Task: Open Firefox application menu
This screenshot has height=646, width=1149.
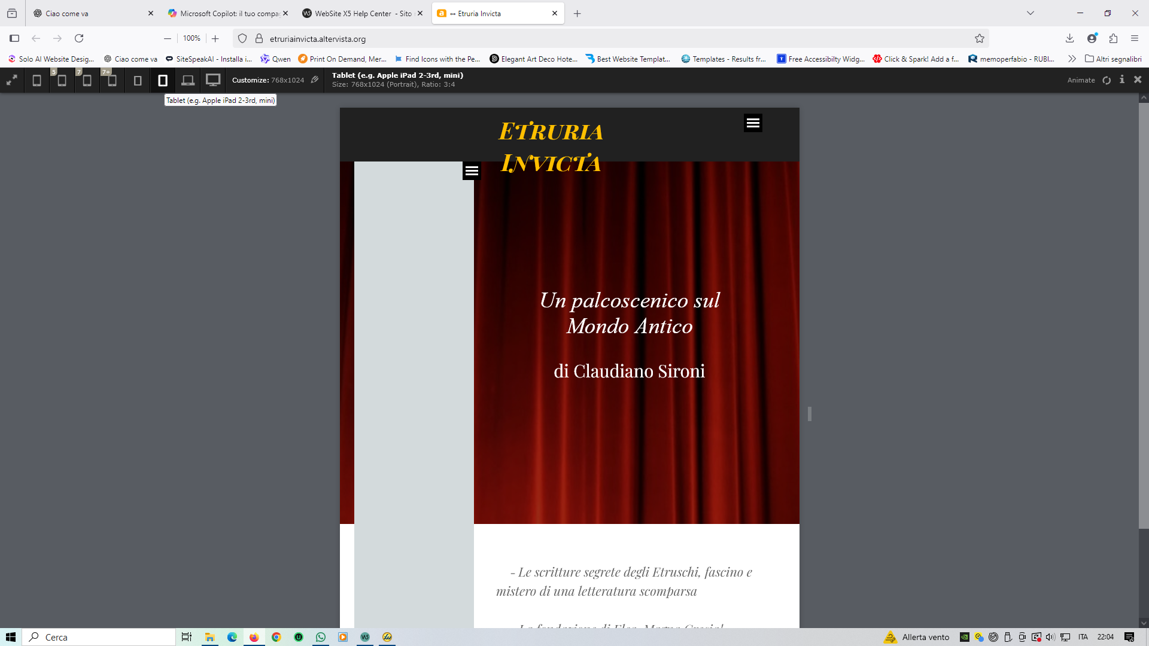Action: [1134, 38]
